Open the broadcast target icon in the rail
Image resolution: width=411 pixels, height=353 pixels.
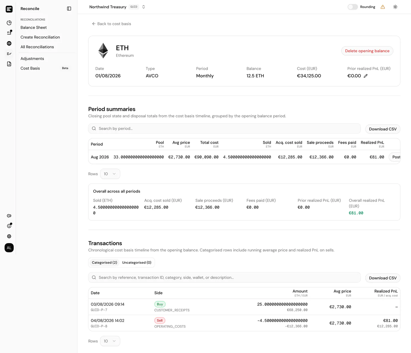tap(9, 216)
